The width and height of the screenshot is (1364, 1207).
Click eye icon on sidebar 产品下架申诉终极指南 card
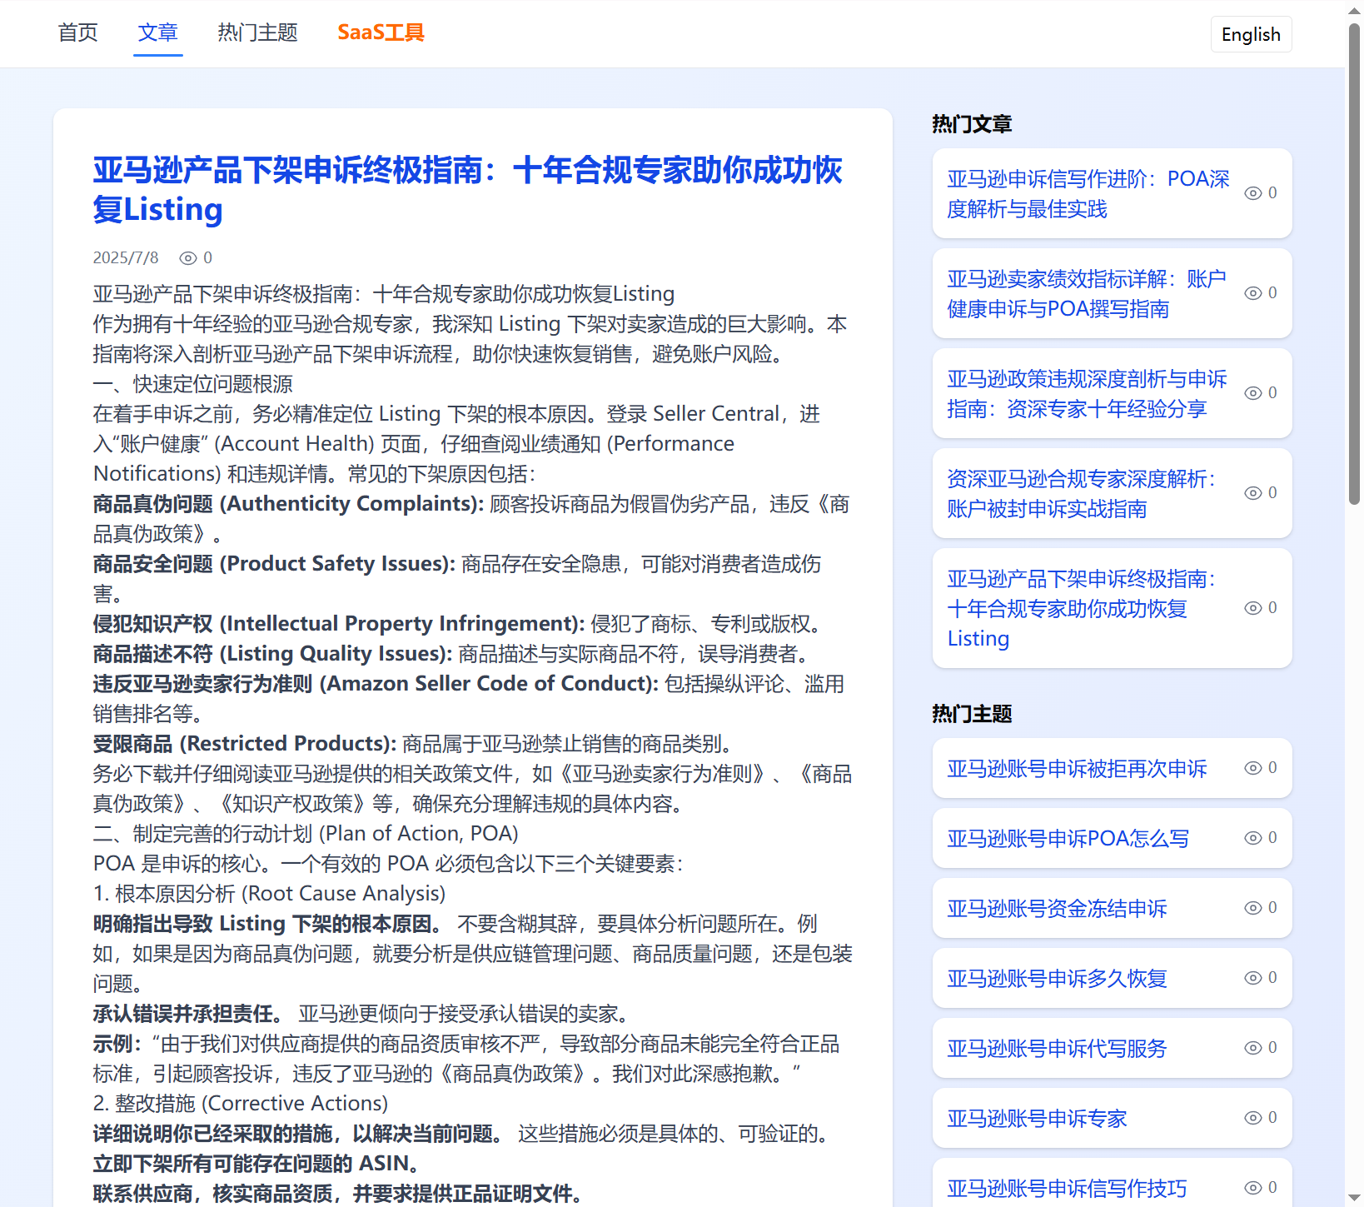click(x=1253, y=608)
